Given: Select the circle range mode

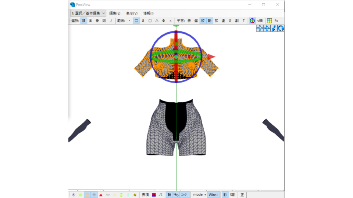Looking at the screenshot, I should click(150, 21).
